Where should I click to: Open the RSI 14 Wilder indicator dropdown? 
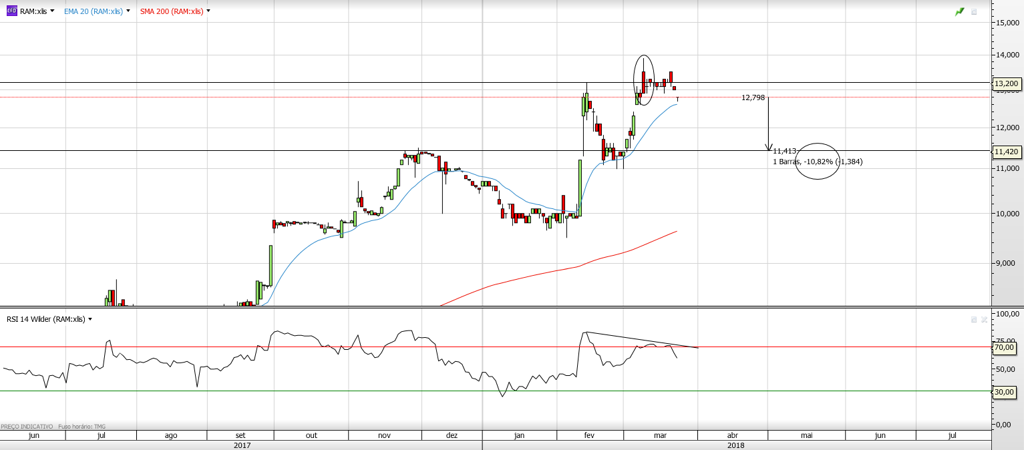click(90, 319)
